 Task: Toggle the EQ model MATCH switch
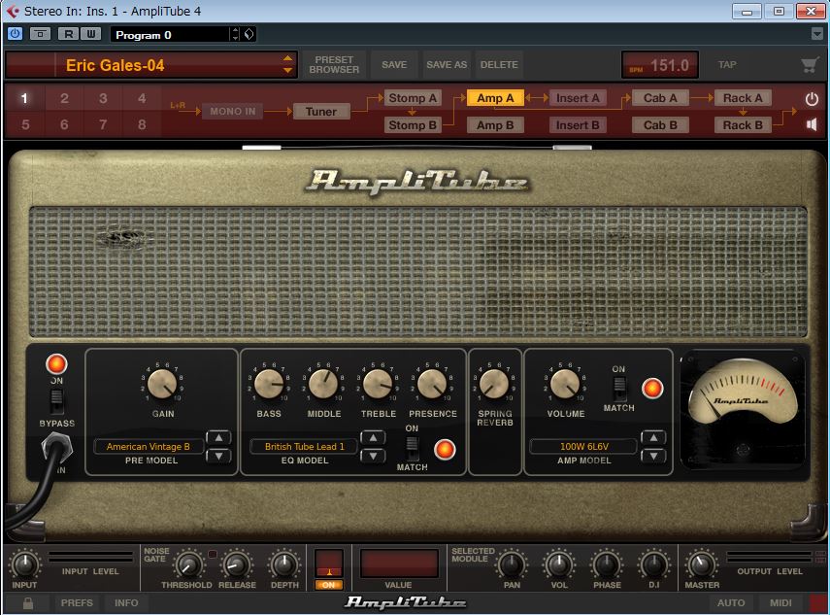(x=412, y=447)
